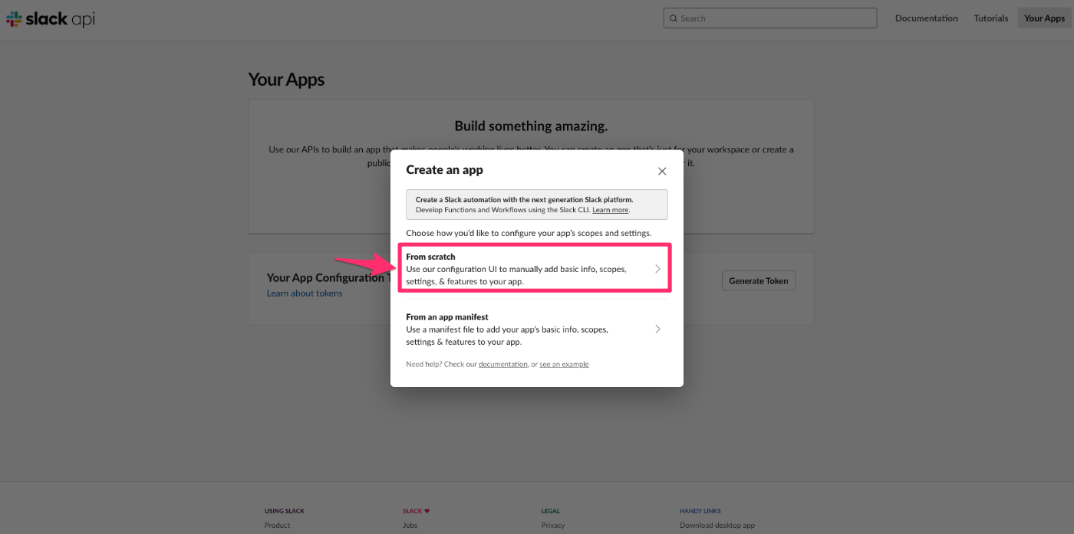The width and height of the screenshot is (1074, 534).
Task: Open the From an app manifest chevron
Action: tap(657, 329)
